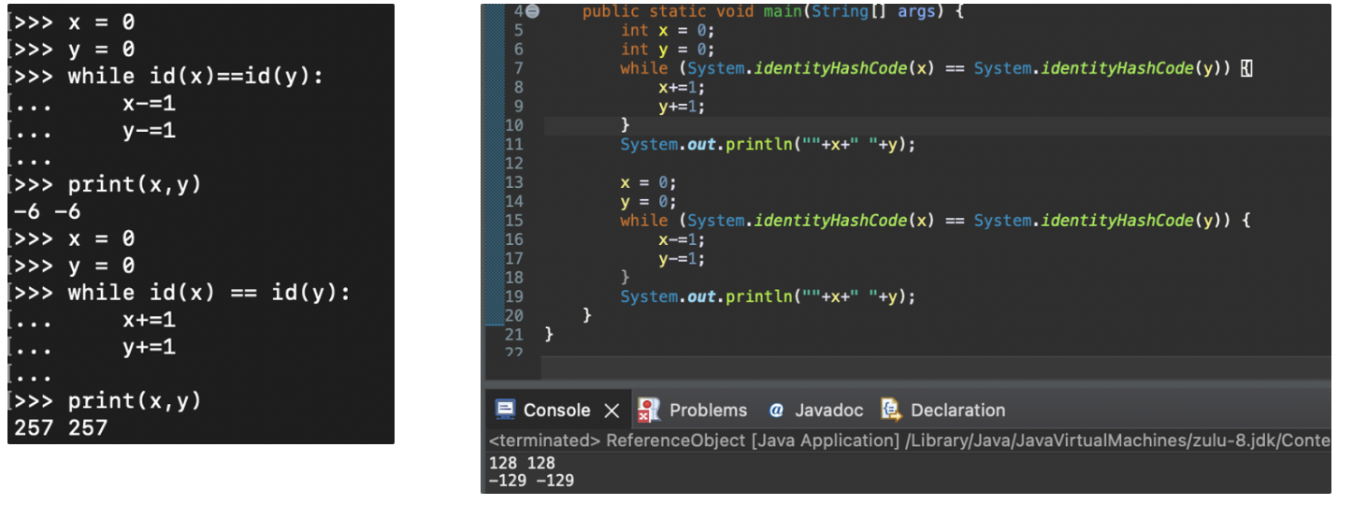Click the 'int y = 0;' code line
Screen dimensions: 1352x505
pyautogui.click(x=668, y=50)
